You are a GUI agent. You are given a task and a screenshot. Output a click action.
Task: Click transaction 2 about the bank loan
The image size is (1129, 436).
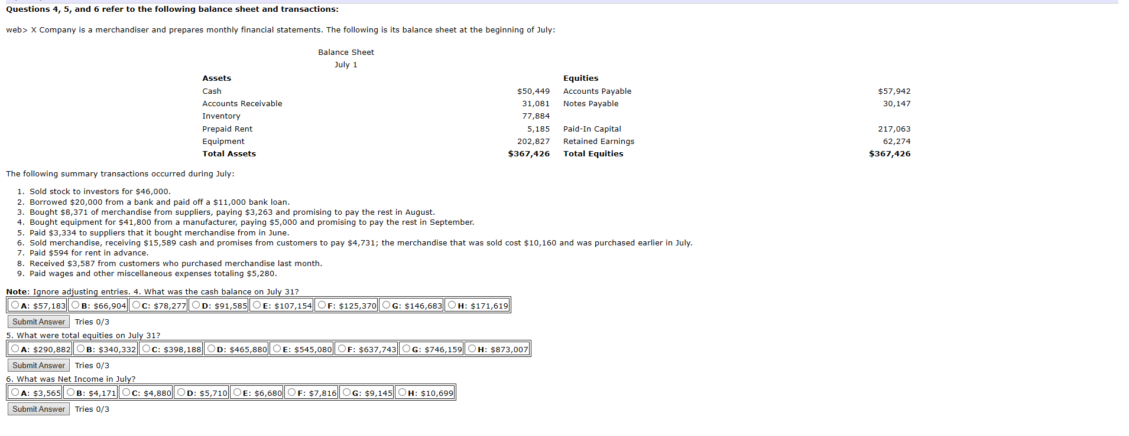[x=160, y=202]
